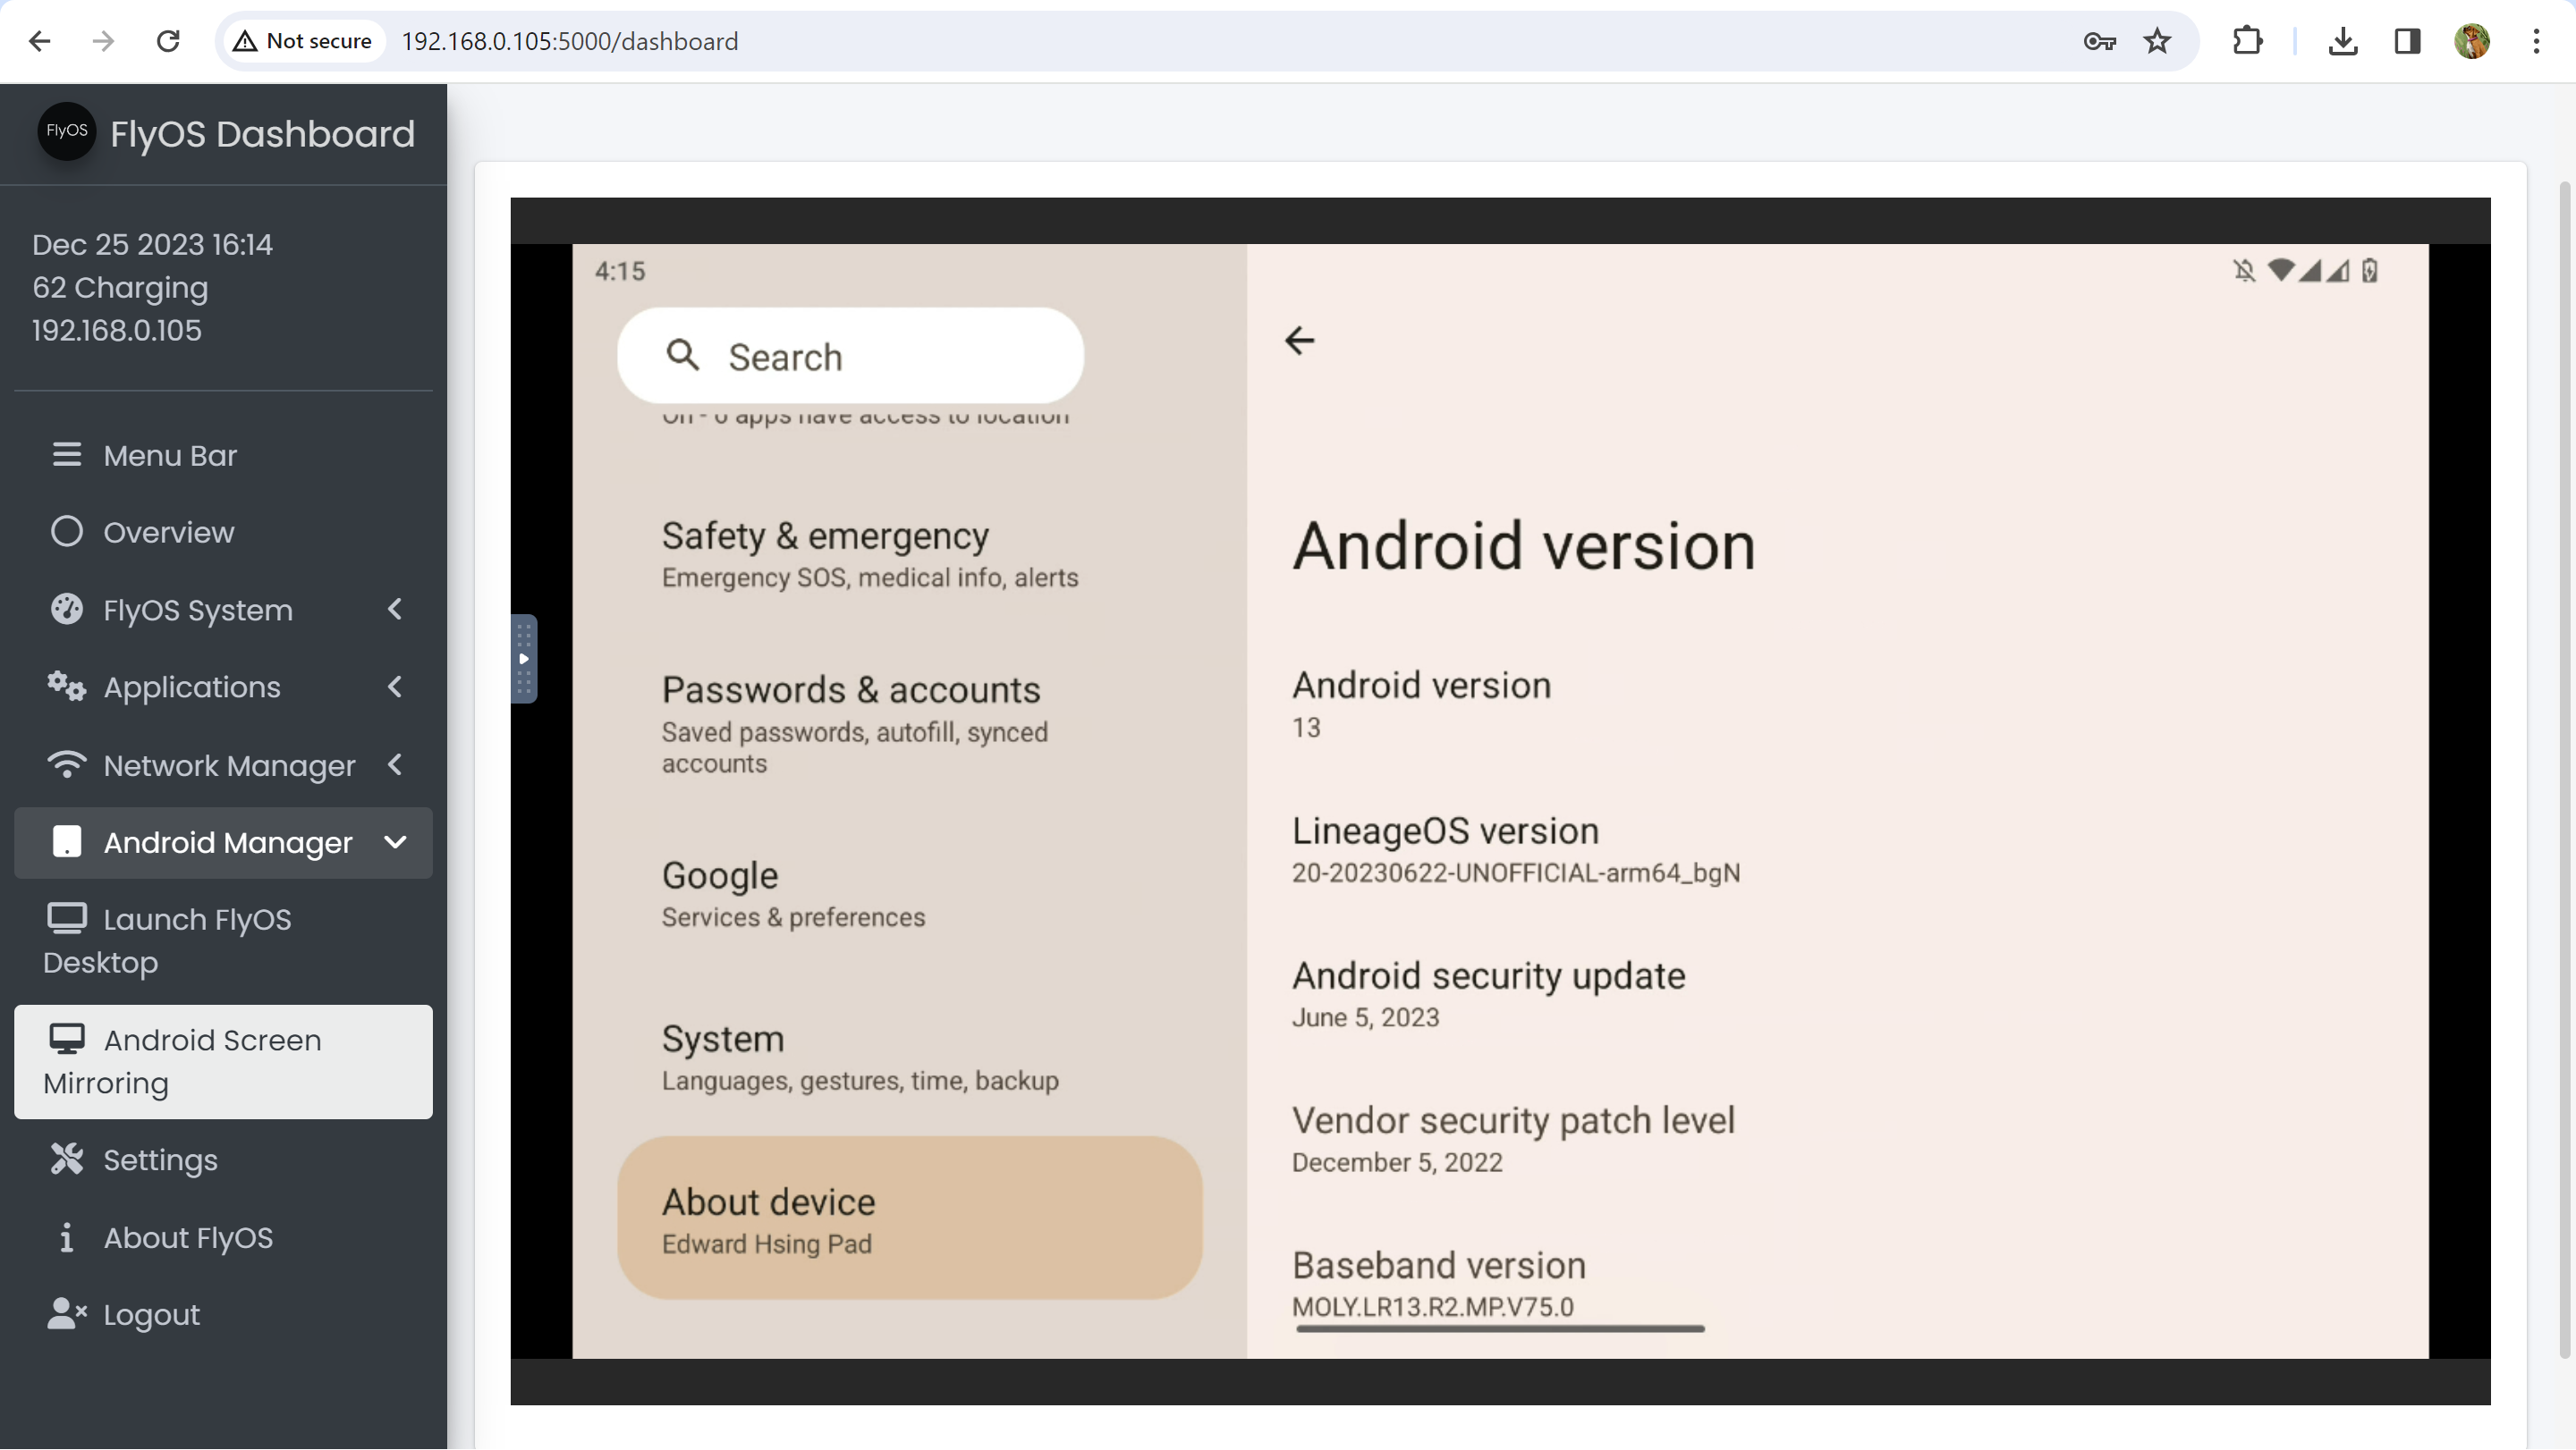Reload the dashboard page
Viewport: 2576px width, 1450px height.
coord(168,41)
